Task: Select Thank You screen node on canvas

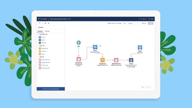Action: [140, 47]
